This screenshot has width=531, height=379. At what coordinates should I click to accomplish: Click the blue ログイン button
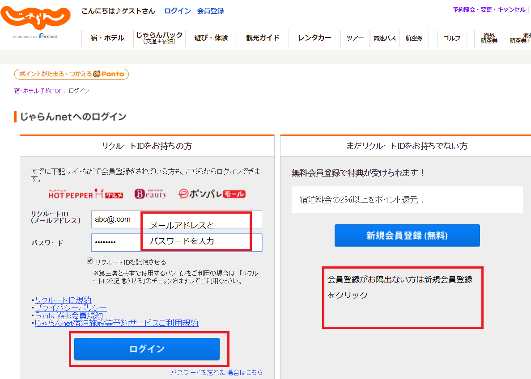(147, 349)
